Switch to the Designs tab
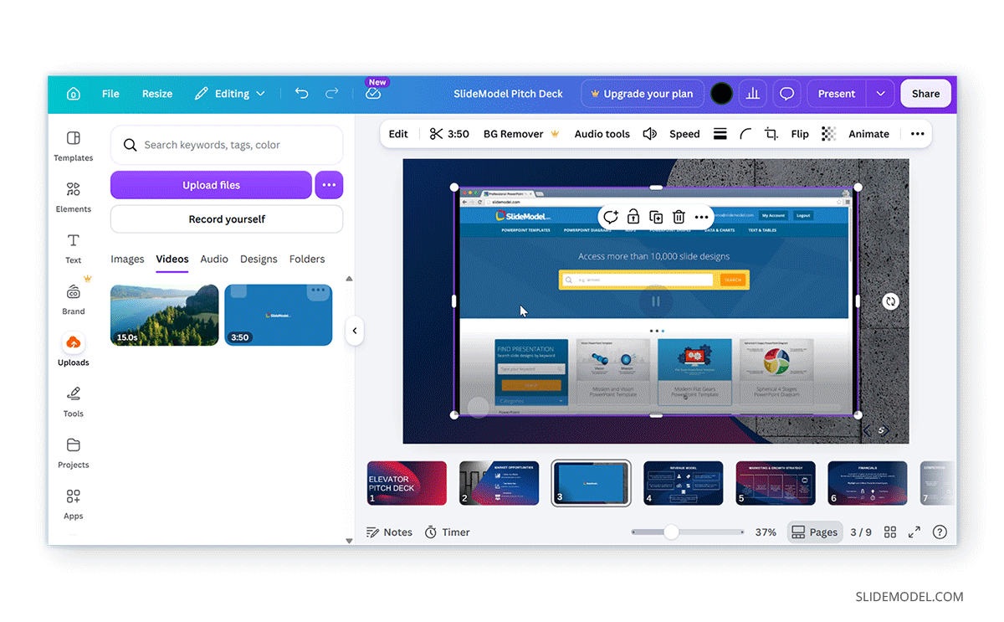This screenshot has width=1004, height=622. (x=259, y=259)
